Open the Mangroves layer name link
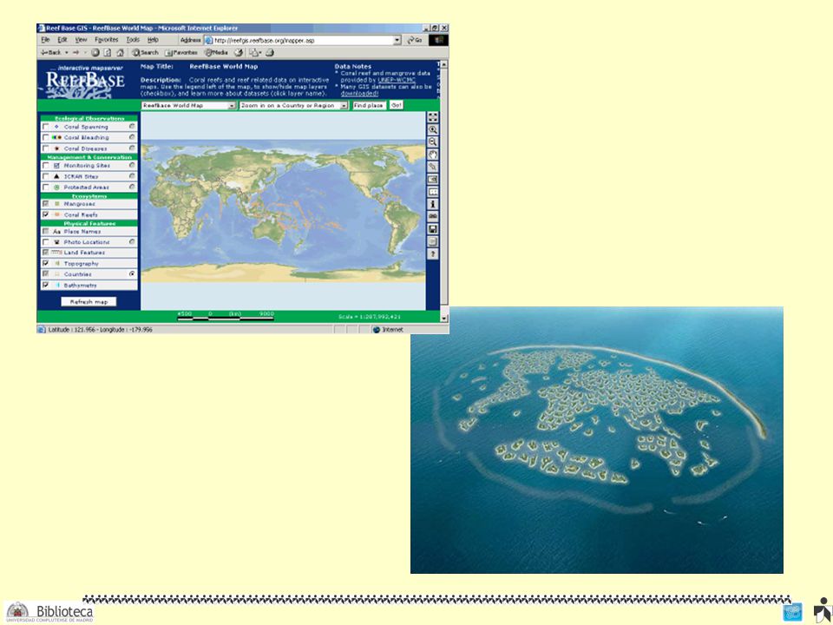The width and height of the screenshot is (833, 625). tap(80, 204)
